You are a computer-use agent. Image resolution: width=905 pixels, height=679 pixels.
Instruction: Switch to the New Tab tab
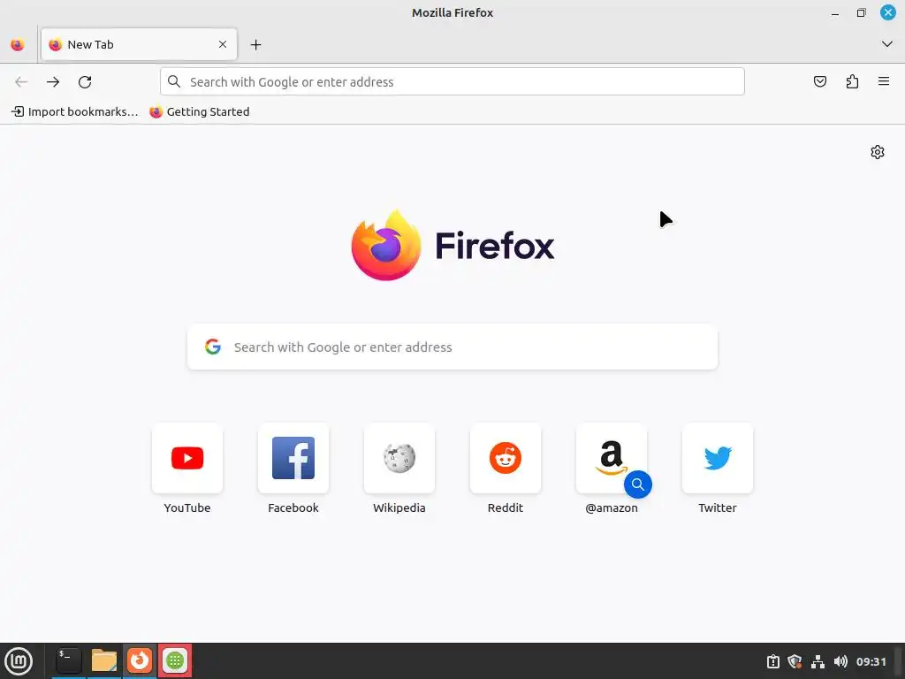coord(139,44)
